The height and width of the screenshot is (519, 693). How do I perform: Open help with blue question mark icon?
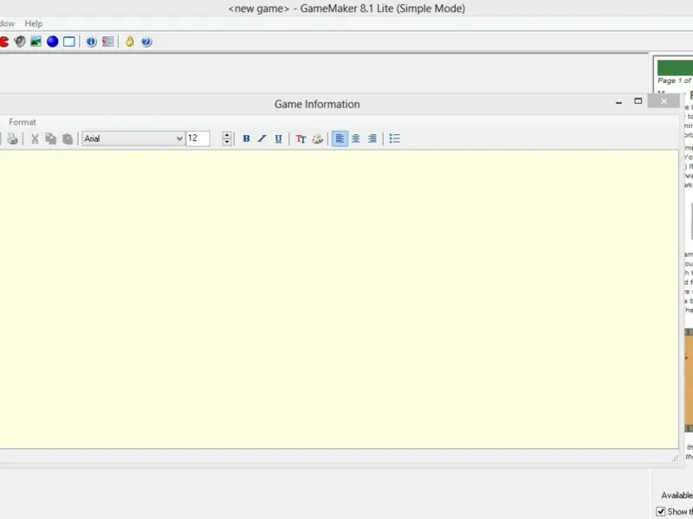pos(146,42)
